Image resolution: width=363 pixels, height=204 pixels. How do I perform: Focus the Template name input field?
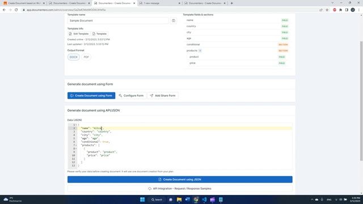pyautogui.click(x=118, y=20)
